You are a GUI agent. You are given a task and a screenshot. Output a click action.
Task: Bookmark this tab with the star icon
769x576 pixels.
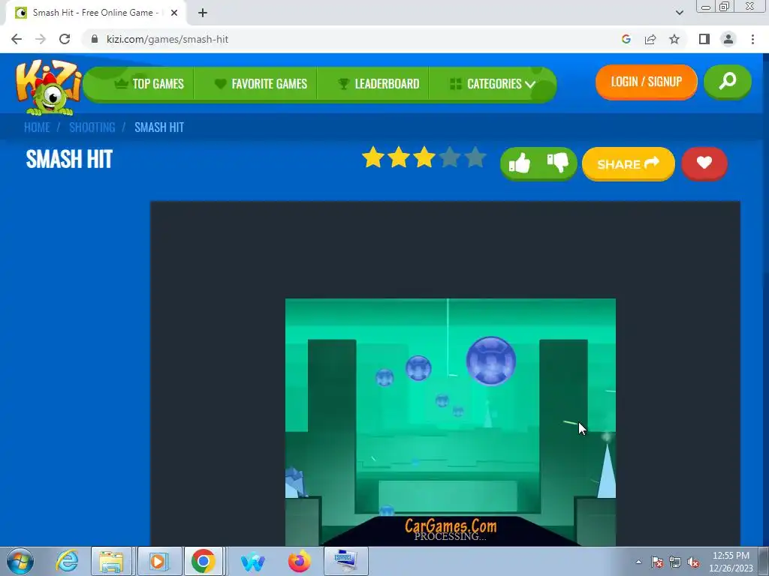[674, 39]
